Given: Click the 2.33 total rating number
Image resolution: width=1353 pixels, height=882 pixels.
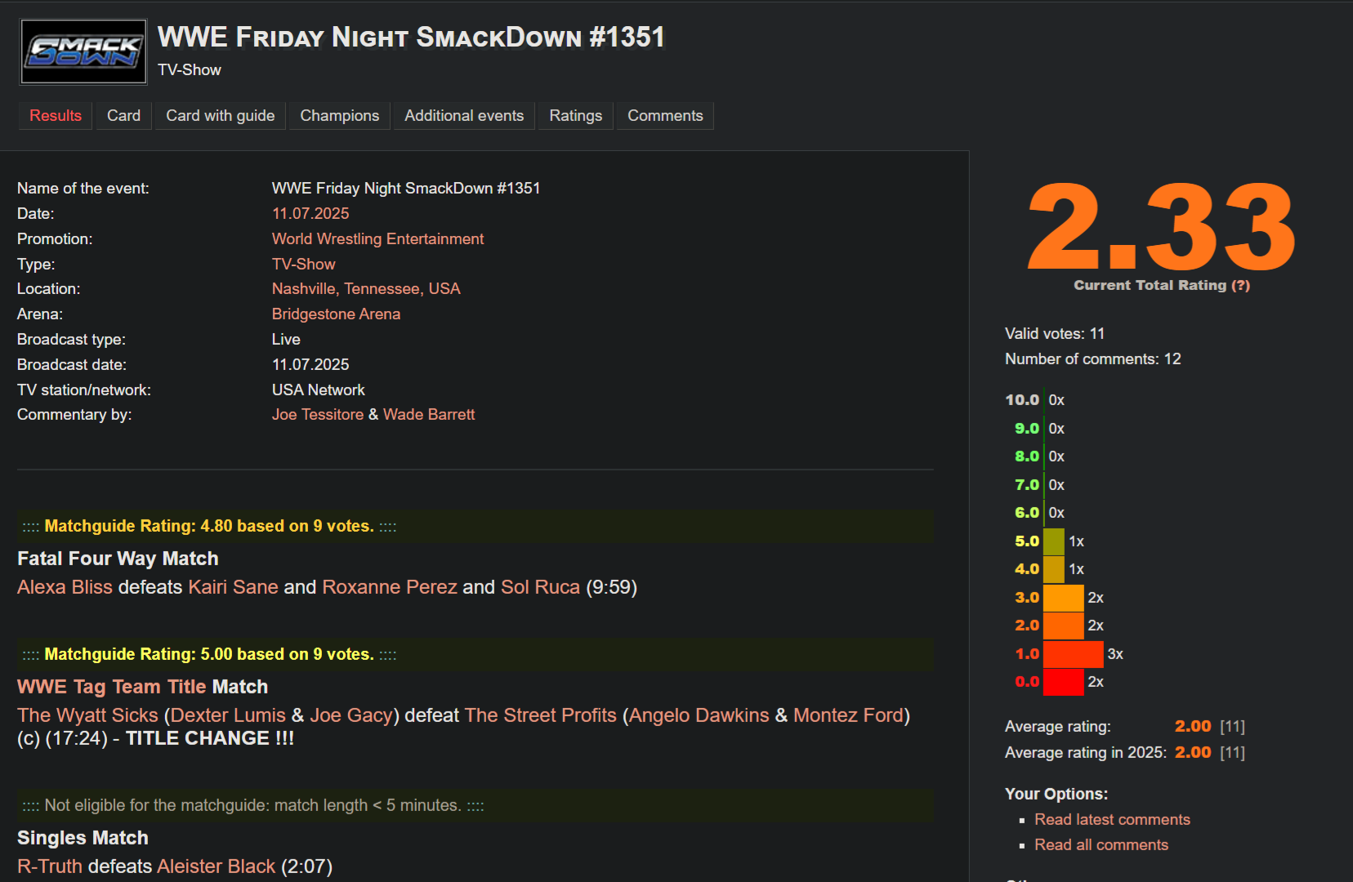Looking at the screenshot, I should [x=1161, y=227].
